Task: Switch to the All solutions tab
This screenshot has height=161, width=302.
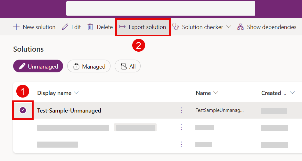Action: [127, 66]
